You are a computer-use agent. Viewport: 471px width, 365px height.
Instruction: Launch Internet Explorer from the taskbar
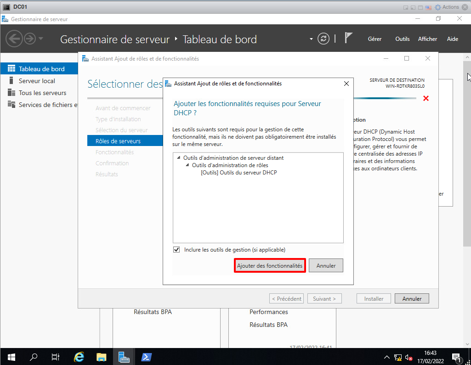[x=79, y=357]
